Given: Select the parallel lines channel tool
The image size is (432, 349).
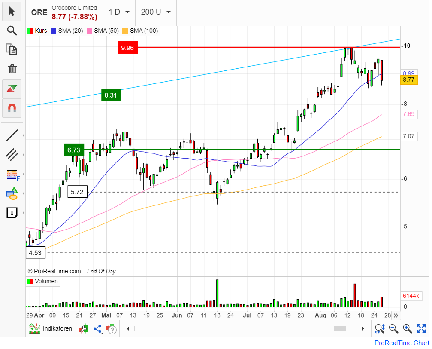Looking at the screenshot, I should tap(12, 155).
